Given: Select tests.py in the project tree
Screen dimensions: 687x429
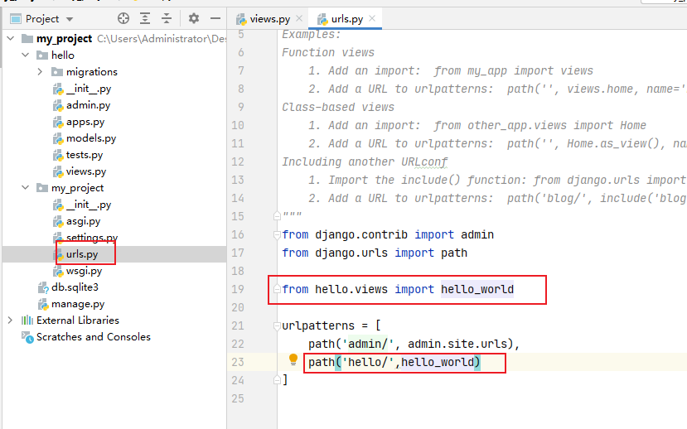Looking at the screenshot, I should coord(78,155).
